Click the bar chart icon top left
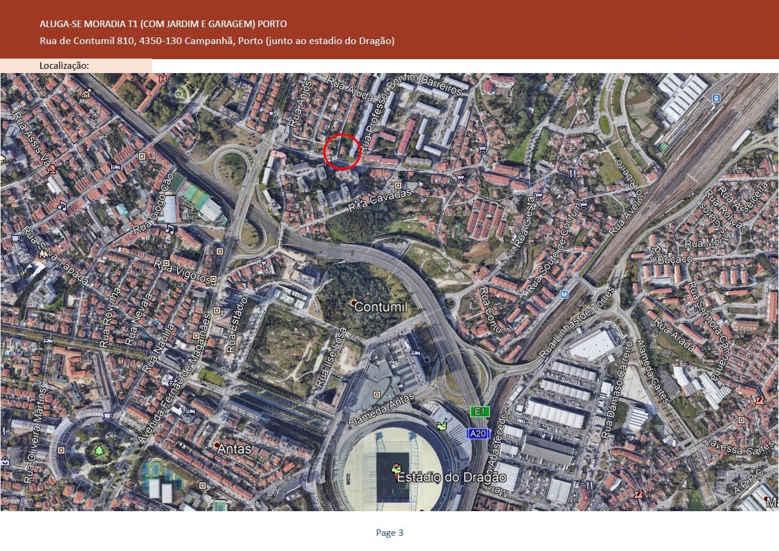779x551 pixels. [x=86, y=94]
